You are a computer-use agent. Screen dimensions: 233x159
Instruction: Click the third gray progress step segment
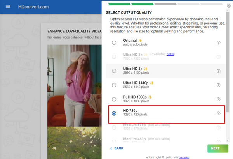165,4
